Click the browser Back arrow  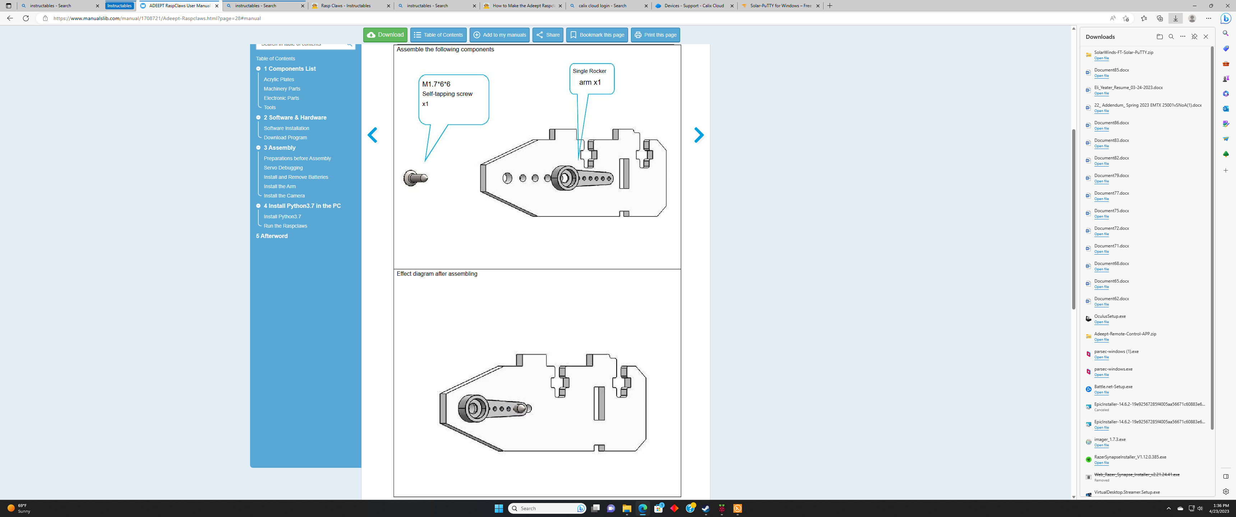coord(10,18)
